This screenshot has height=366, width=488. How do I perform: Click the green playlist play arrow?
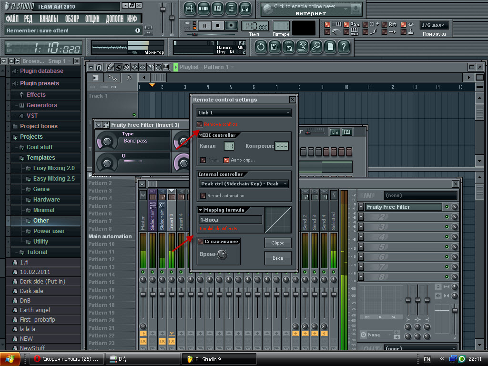tap(175, 67)
